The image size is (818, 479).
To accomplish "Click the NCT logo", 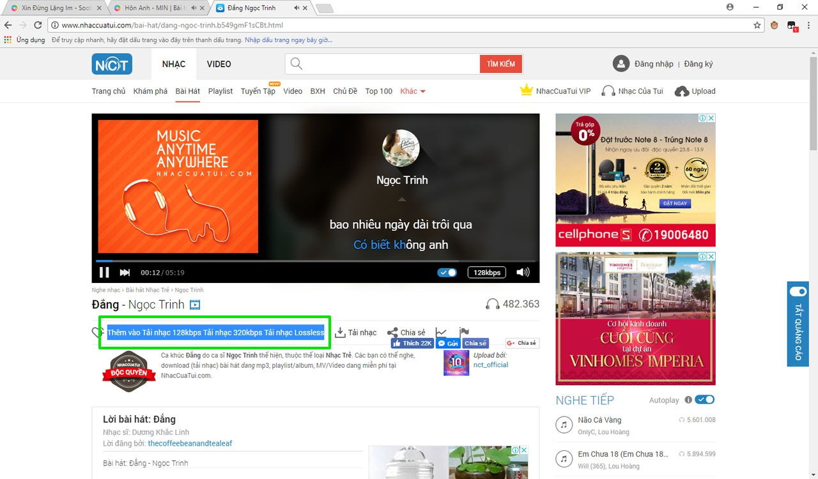I will [112, 64].
